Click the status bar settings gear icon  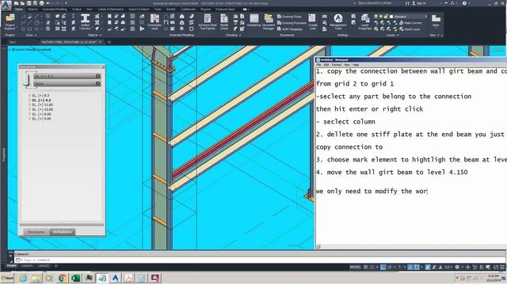click(x=457, y=268)
